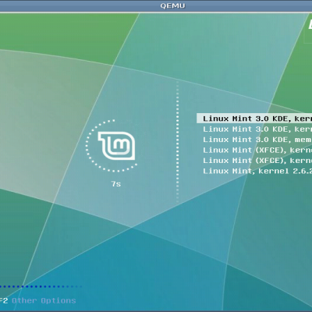Image resolution: width=312 pixels, height=312 pixels.
Task: Click the 7s countdown timer text
Action: click(116, 184)
